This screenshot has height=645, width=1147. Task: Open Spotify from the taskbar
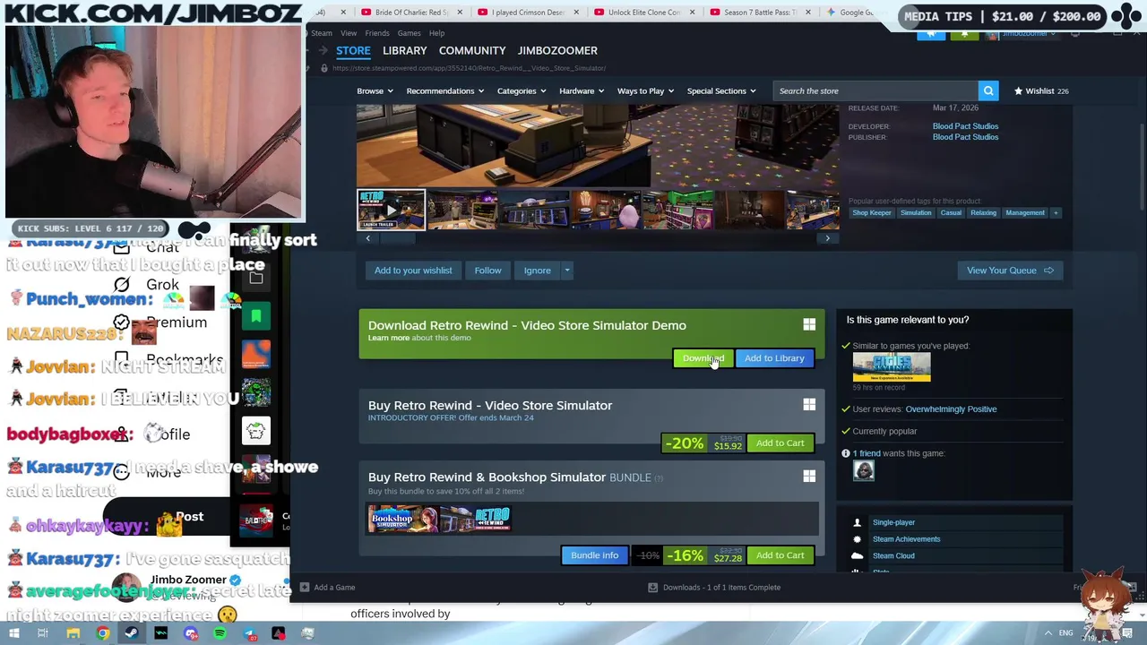pos(220,633)
